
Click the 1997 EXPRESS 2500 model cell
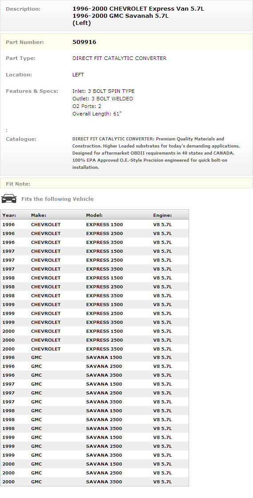pyautogui.click(x=104, y=260)
